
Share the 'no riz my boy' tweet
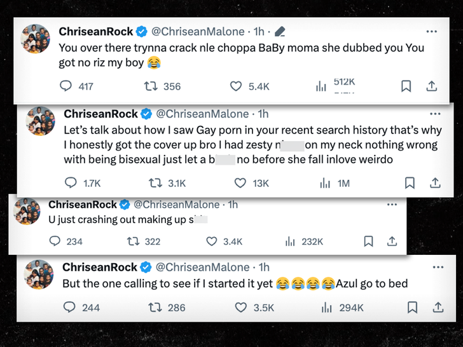(x=431, y=86)
